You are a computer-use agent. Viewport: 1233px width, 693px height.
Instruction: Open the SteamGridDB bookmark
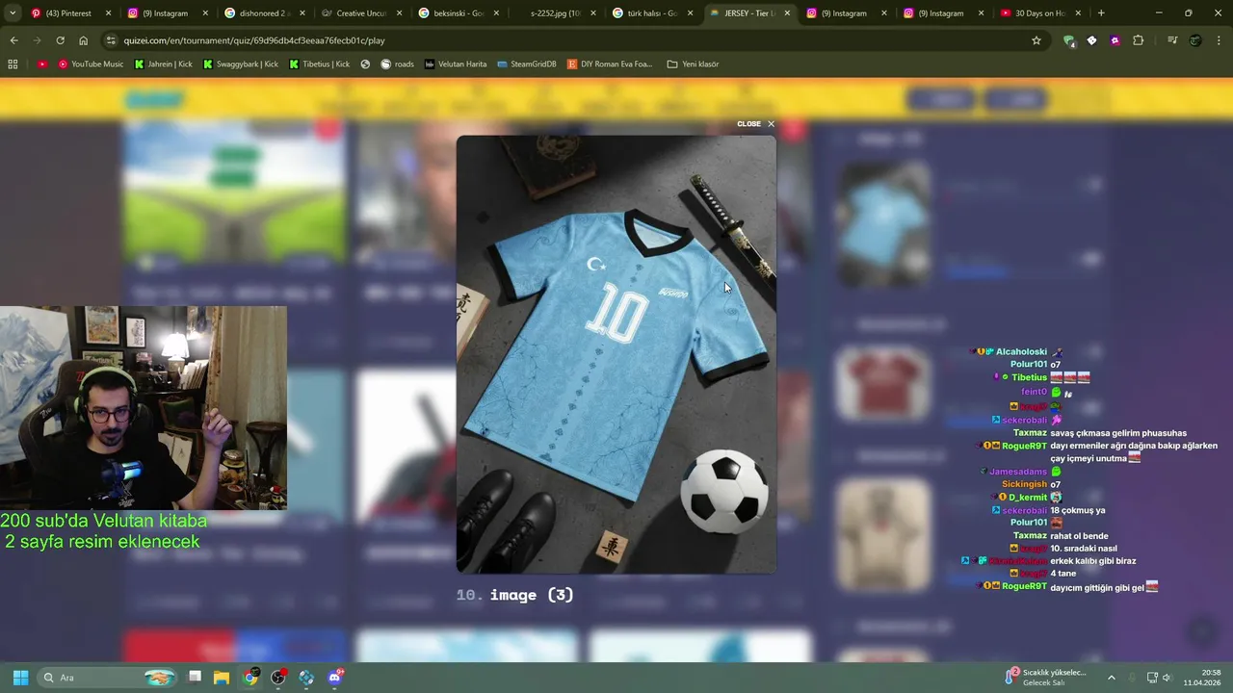(x=526, y=64)
